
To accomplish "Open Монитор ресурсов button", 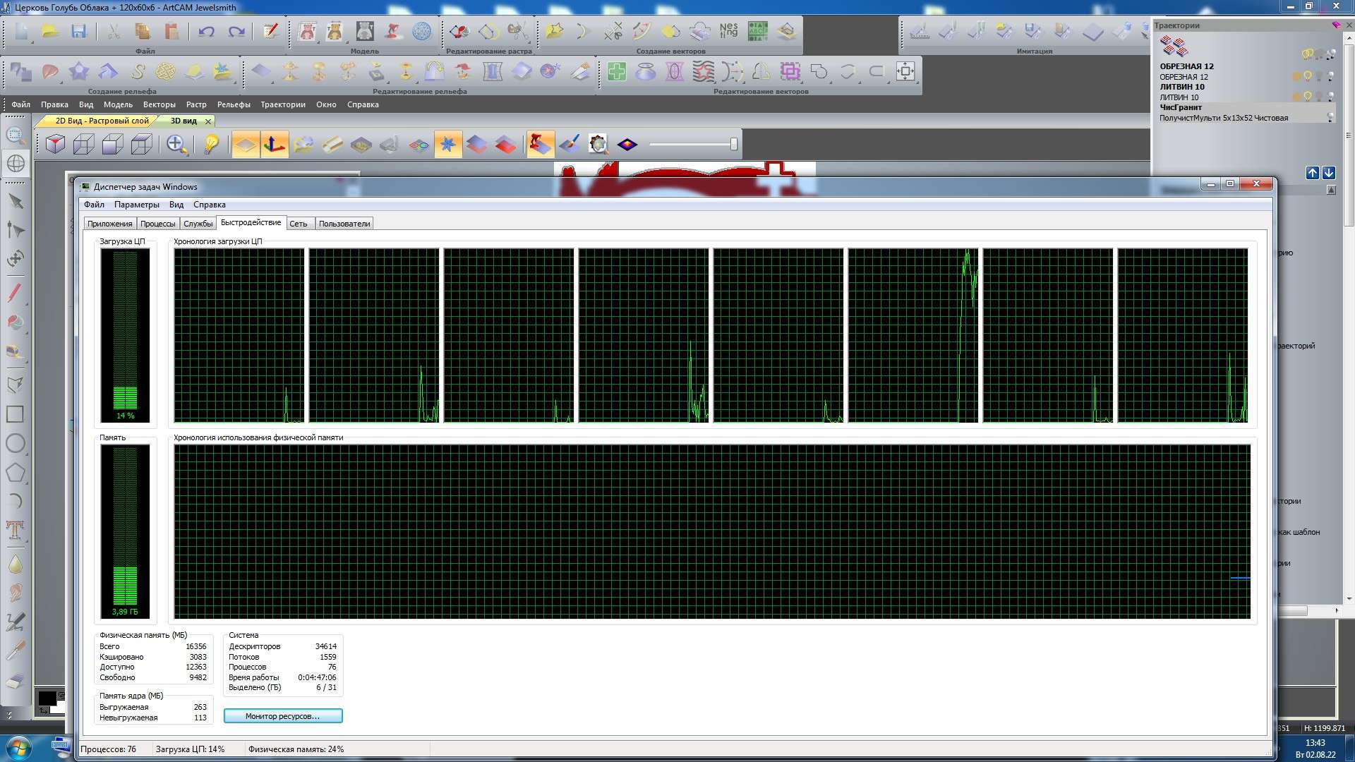I will click(283, 715).
